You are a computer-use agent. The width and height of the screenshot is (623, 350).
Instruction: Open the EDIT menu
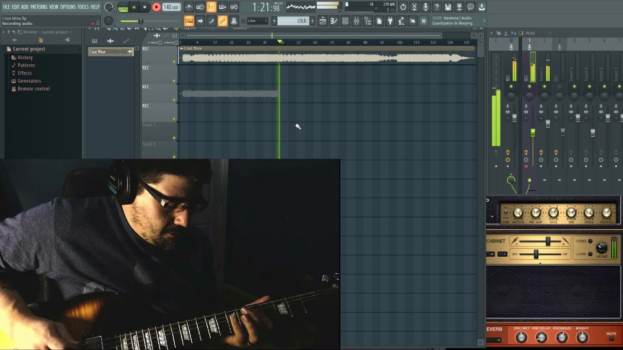click(x=16, y=7)
